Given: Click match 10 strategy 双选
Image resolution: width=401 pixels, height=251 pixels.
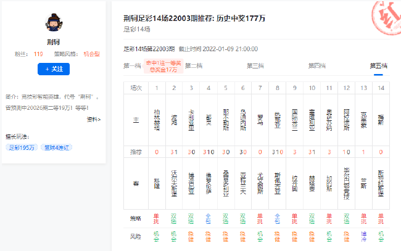Looking at the screenshot, I should click(x=312, y=219).
